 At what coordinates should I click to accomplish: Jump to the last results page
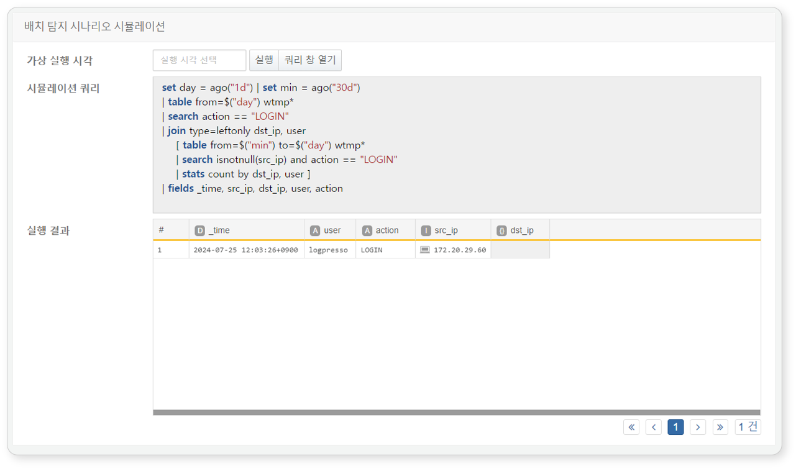pyautogui.click(x=720, y=427)
